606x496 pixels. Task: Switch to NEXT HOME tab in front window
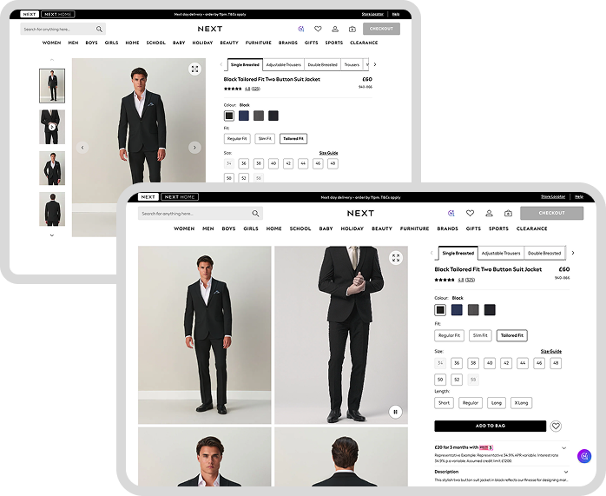pyautogui.click(x=180, y=197)
